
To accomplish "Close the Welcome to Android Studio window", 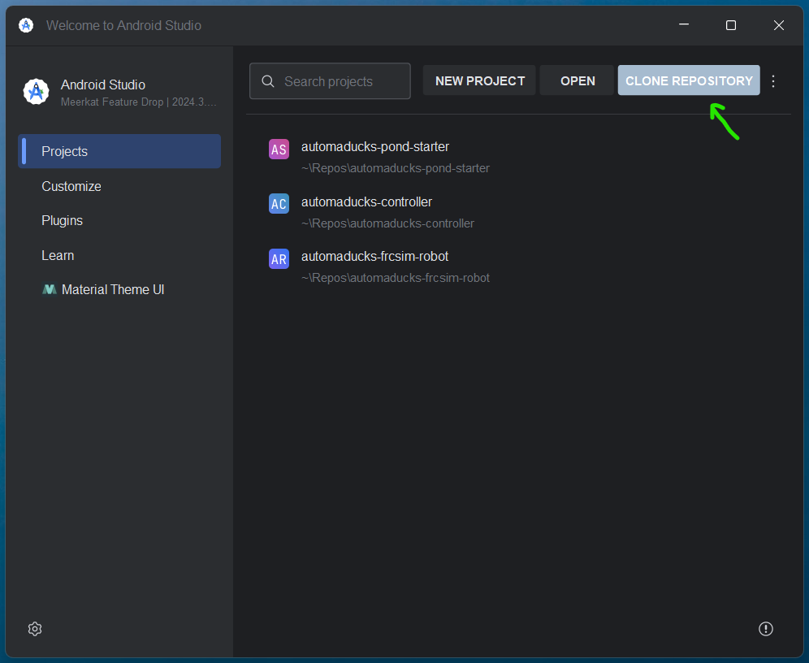I will point(779,24).
